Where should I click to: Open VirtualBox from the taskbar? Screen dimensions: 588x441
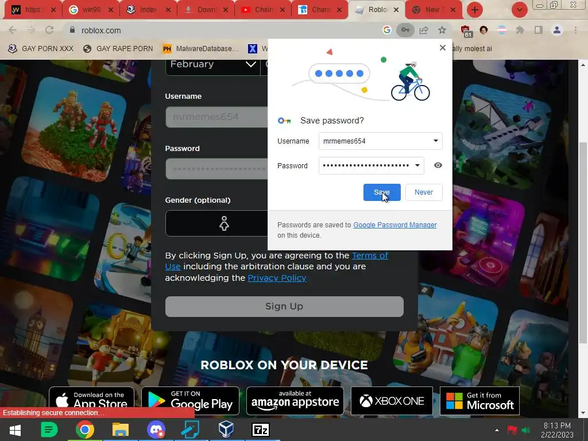(226, 430)
